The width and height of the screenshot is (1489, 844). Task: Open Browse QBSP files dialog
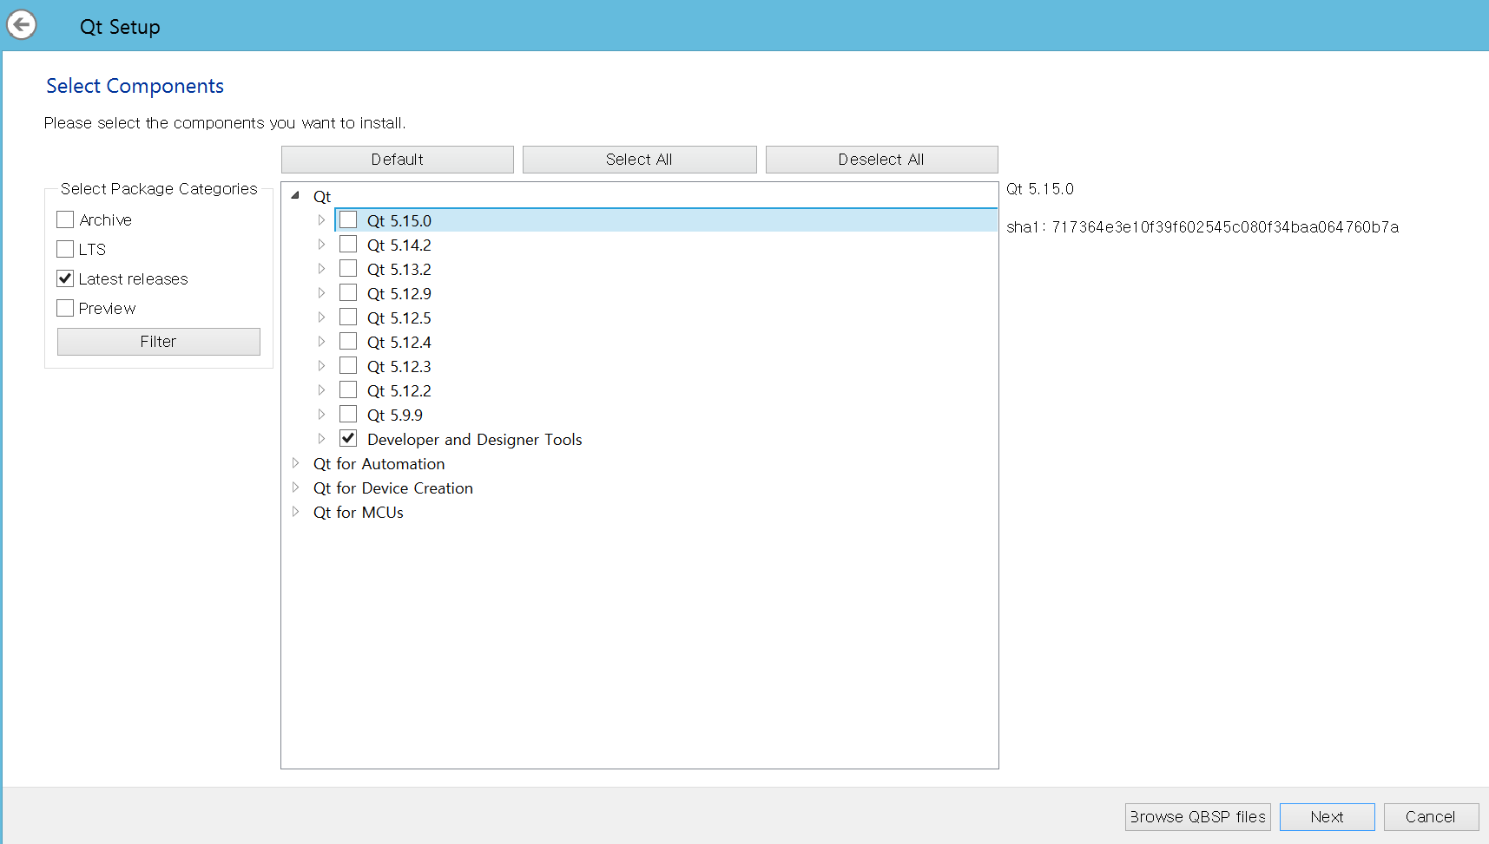pos(1198,817)
